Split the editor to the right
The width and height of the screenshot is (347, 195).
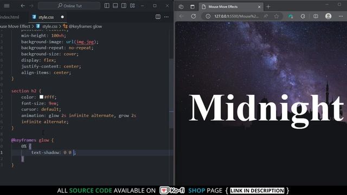pos(158,17)
